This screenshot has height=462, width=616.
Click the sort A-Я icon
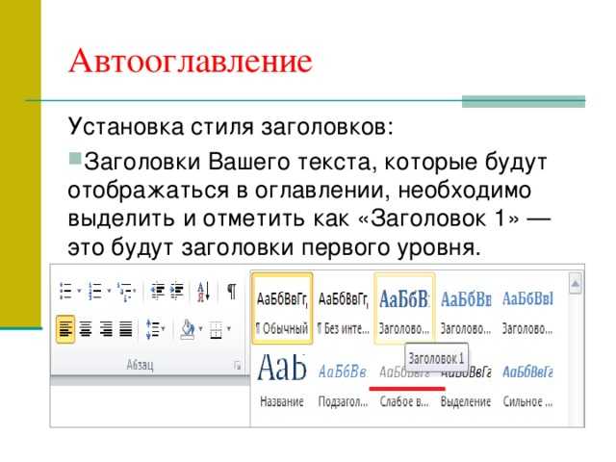tap(203, 292)
